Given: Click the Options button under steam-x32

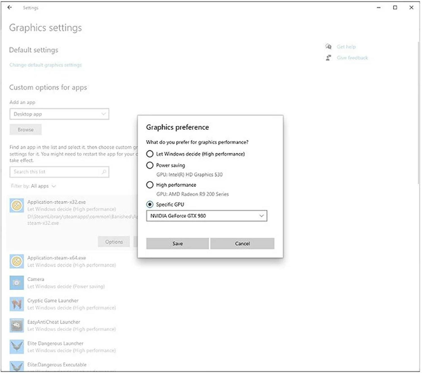Looking at the screenshot, I should [x=114, y=242].
